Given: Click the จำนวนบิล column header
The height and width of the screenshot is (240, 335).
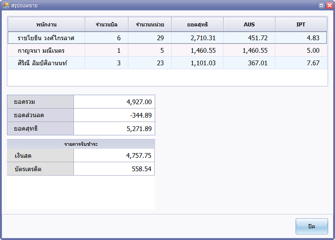Looking at the screenshot, I should tap(106, 24).
